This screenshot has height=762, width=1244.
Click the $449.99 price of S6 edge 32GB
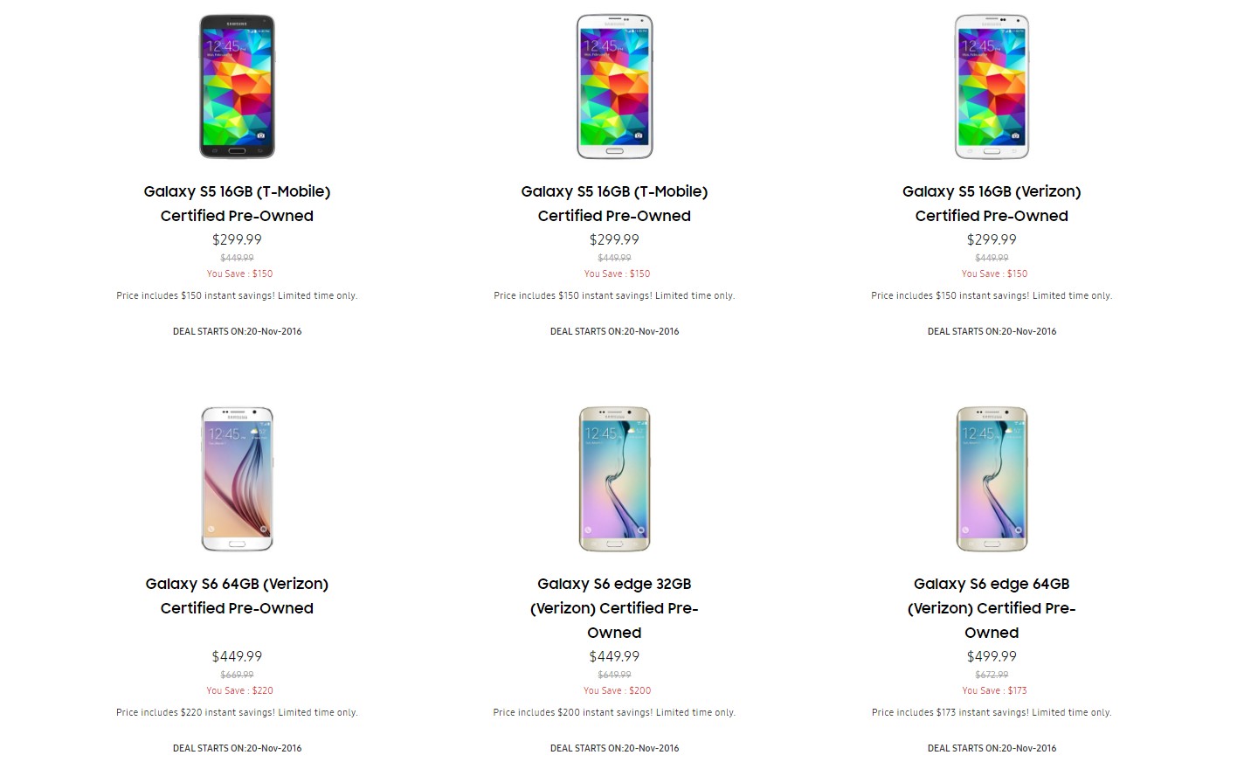614,656
